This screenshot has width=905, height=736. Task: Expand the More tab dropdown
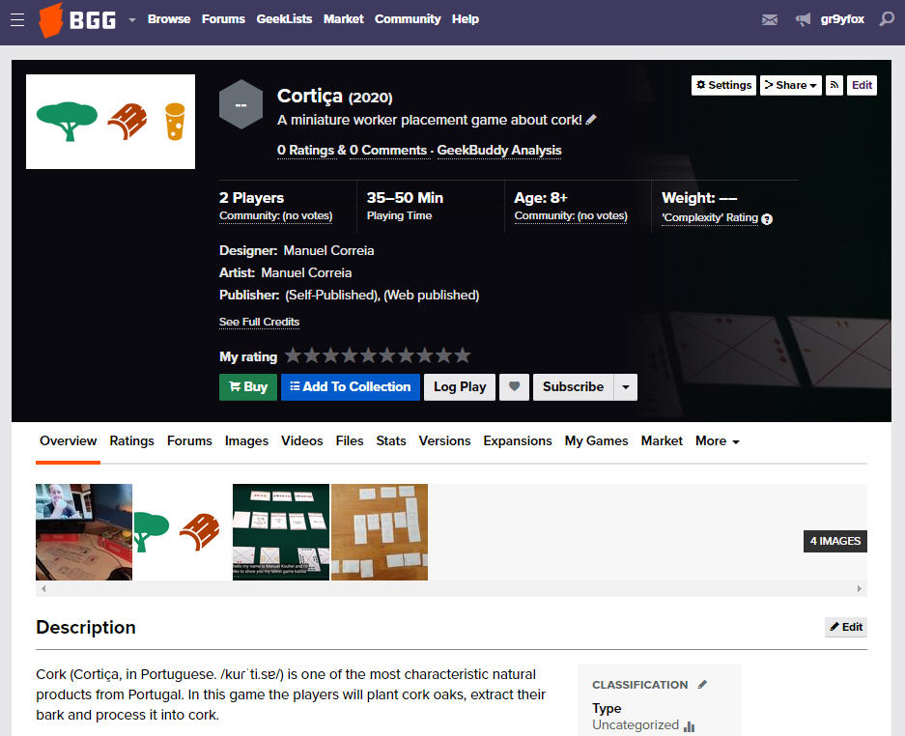[718, 441]
